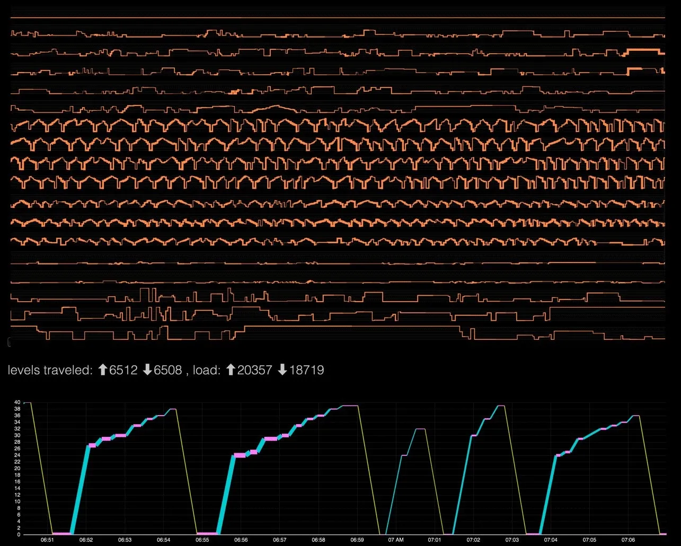Image resolution: width=681 pixels, height=546 pixels.
Task: Click the level 24 y-axis label
Action: click(17, 455)
